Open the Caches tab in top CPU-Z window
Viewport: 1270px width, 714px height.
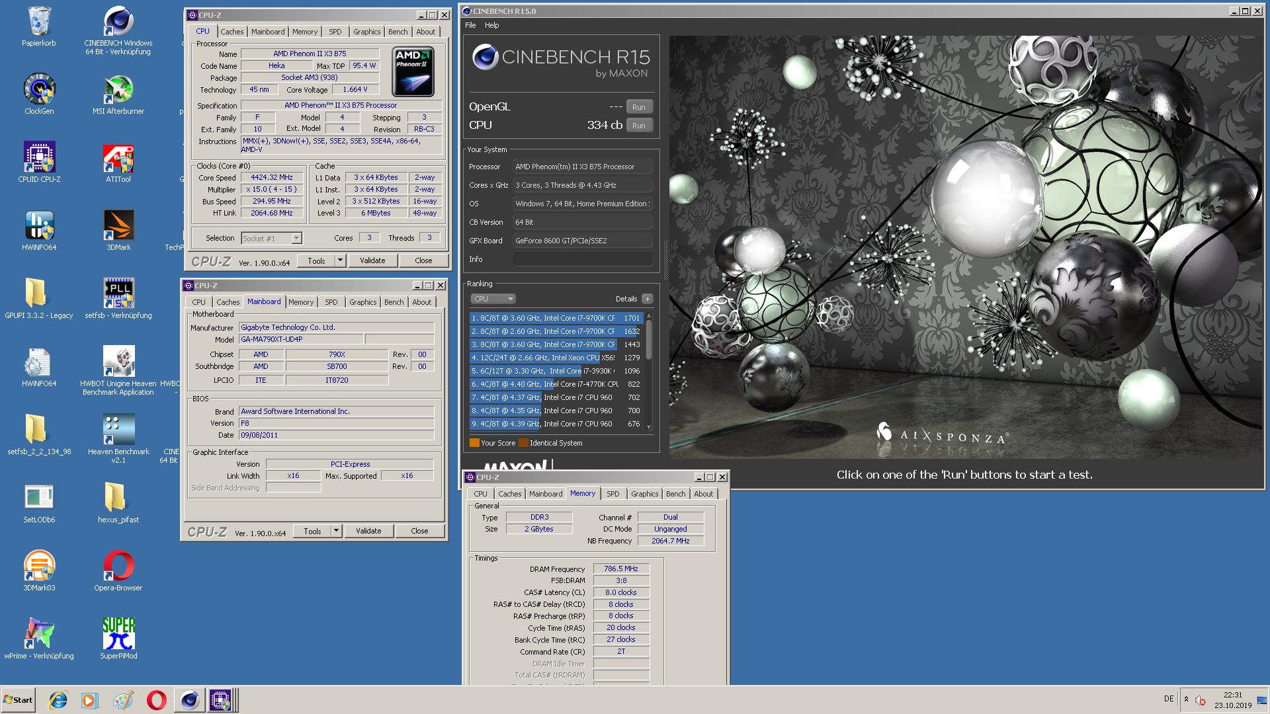click(x=232, y=32)
